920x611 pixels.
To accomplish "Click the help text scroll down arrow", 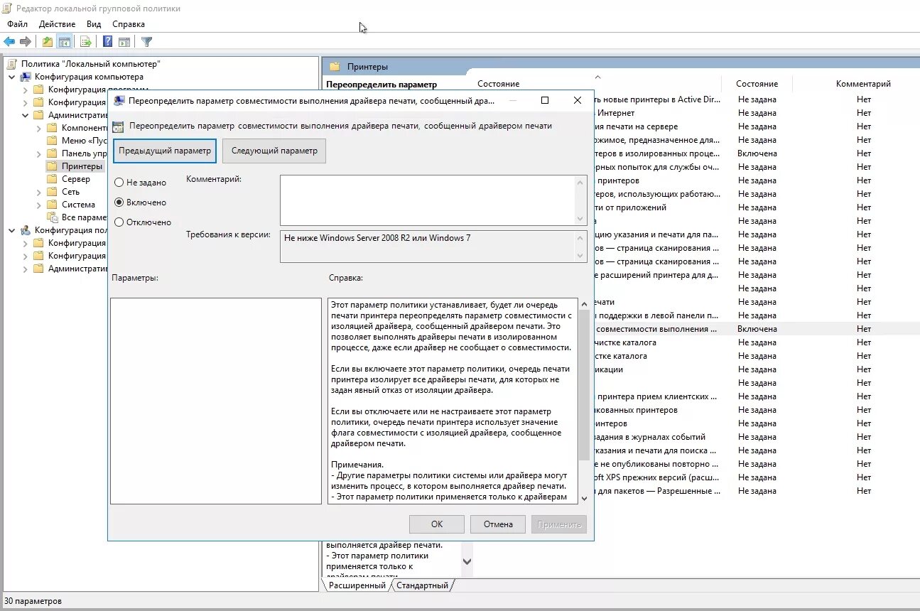I will click(x=584, y=499).
